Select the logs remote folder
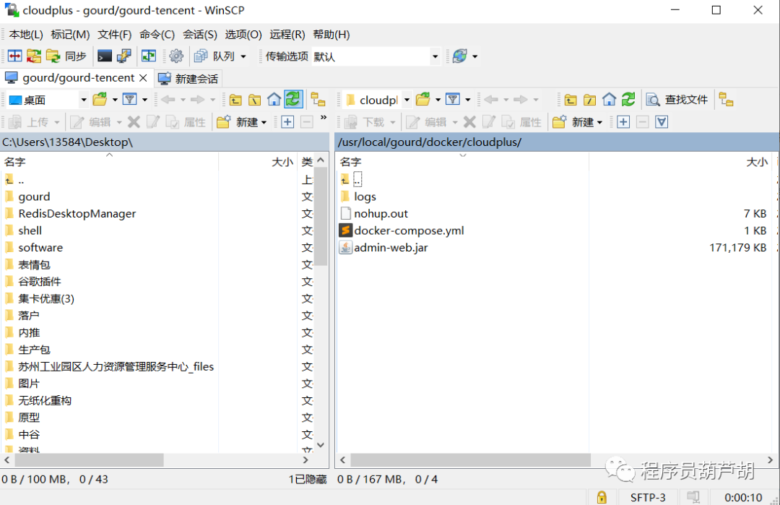780x505 pixels. [x=365, y=197]
